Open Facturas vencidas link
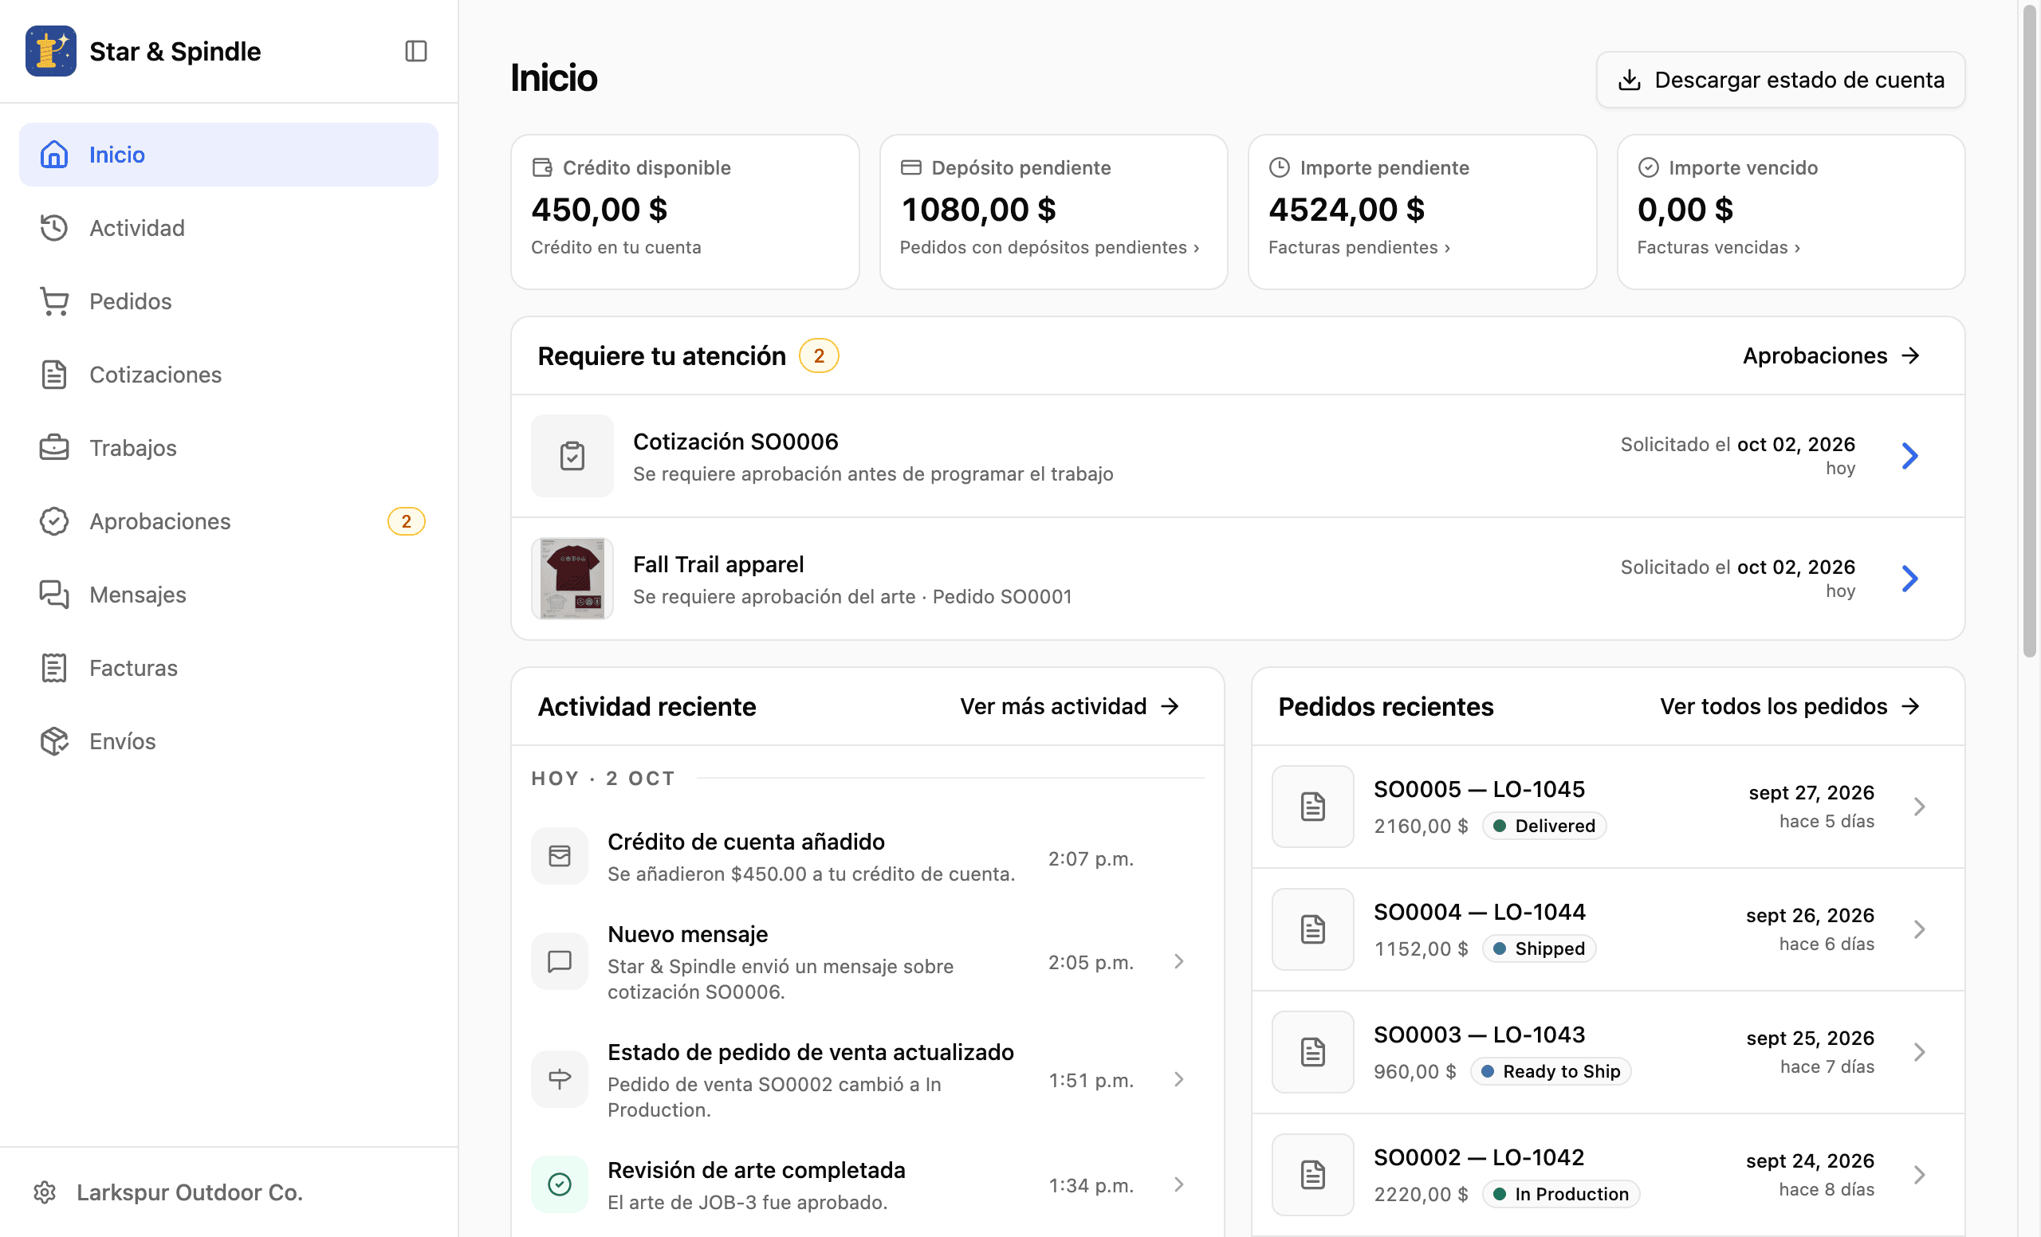The width and height of the screenshot is (2041, 1237). point(1719,248)
